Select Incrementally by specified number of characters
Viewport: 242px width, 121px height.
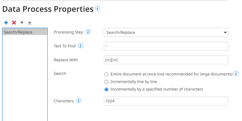pyautogui.click(x=106, y=89)
